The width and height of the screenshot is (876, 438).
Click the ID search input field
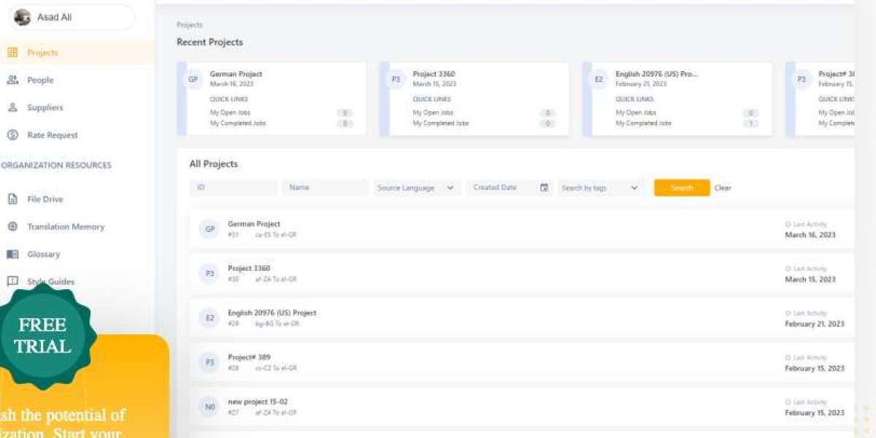[x=234, y=188]
